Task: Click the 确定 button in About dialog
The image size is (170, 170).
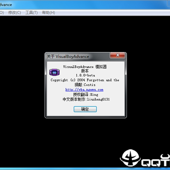Action: (85, 109)
